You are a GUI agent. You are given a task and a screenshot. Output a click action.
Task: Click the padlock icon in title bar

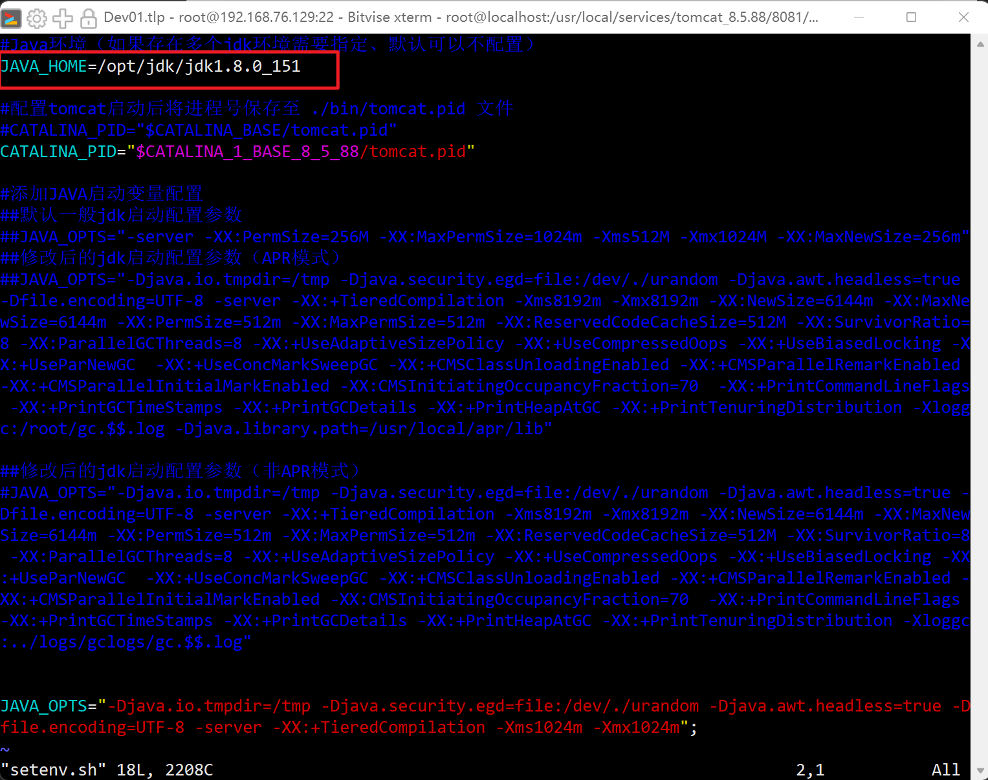point(88,17)
